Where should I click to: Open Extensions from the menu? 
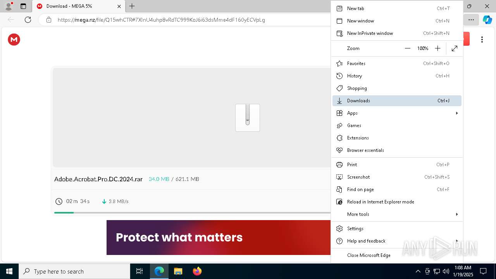[397, 138]
